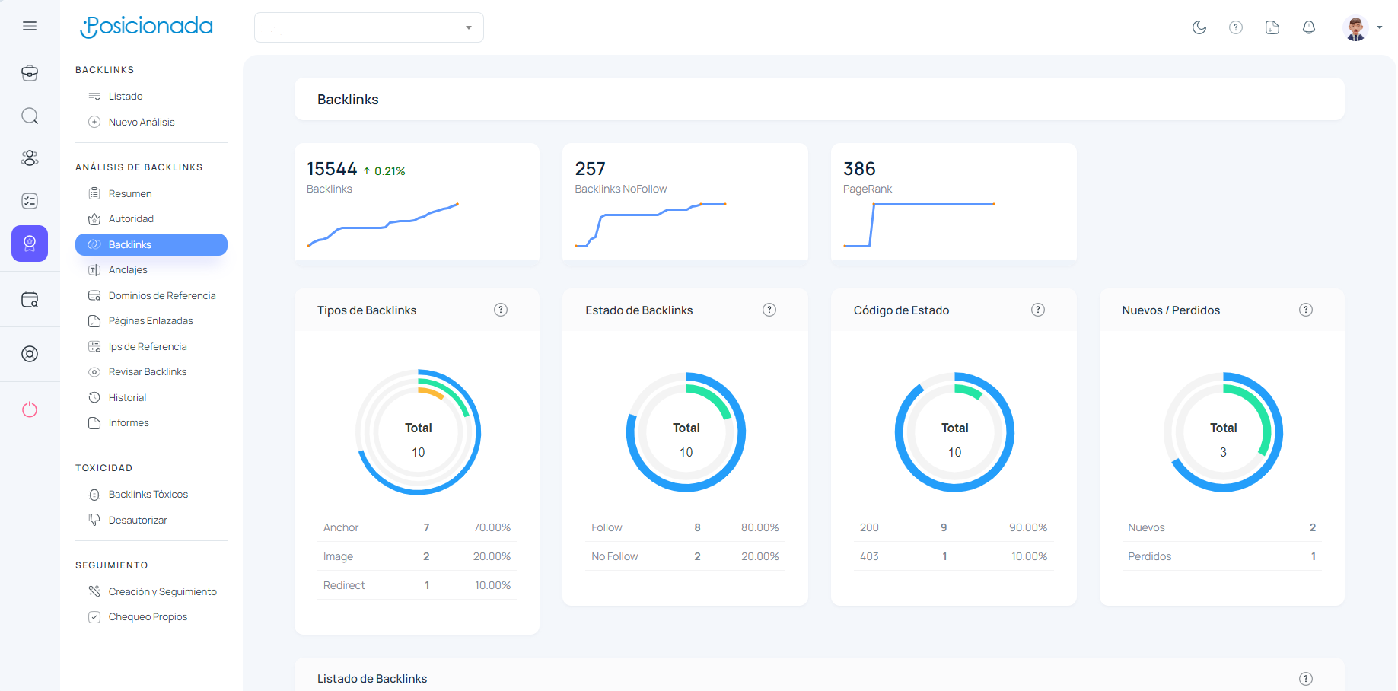
Task: Click the eye icon beside Revisar Backlinks
Action: (x=94, y=372)
